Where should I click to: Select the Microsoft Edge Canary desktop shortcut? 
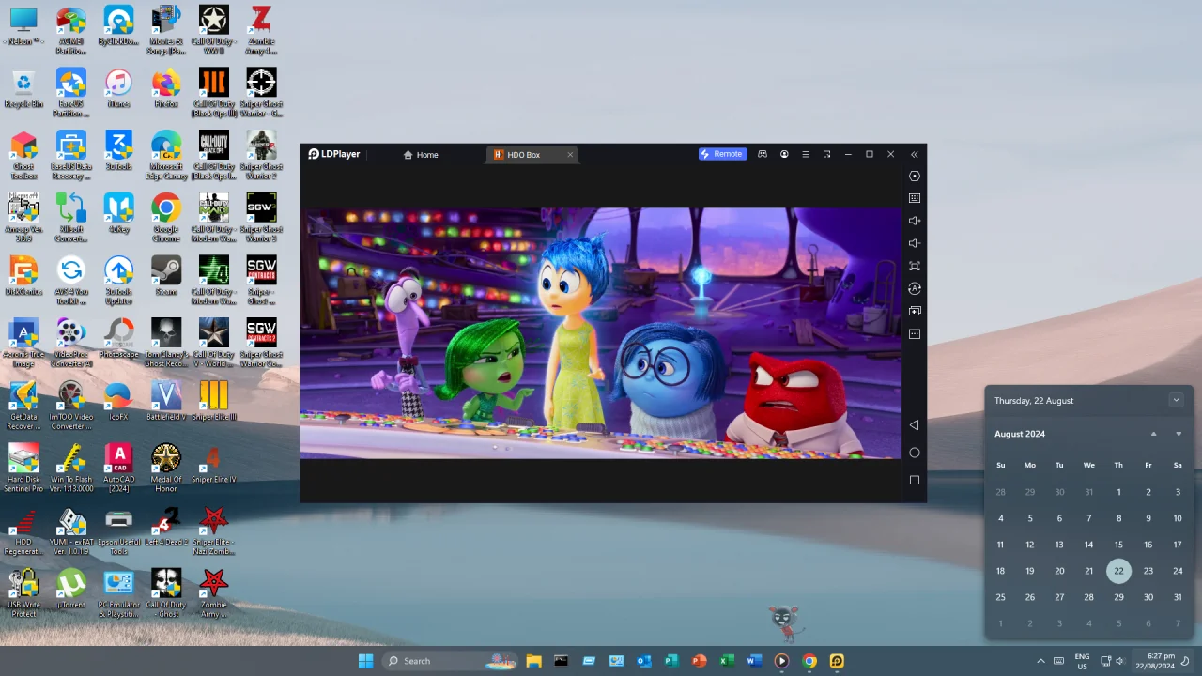coord(166,156)
